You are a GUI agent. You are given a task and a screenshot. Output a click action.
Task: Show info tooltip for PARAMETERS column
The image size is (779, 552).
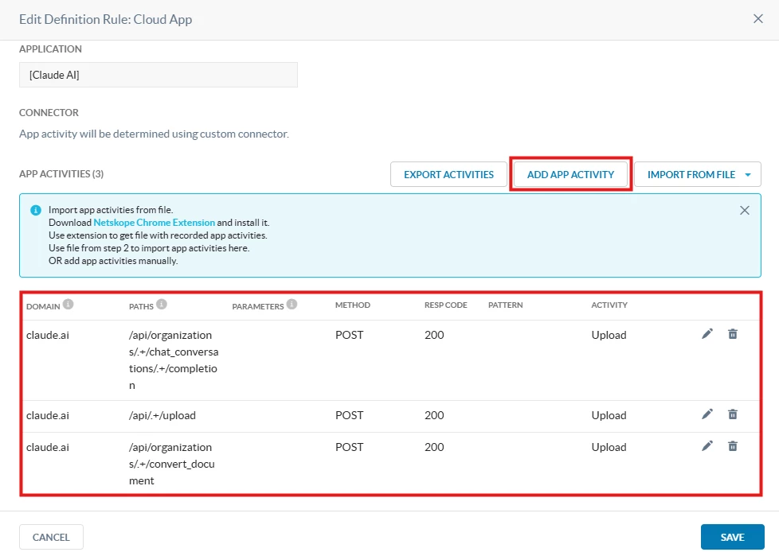292,304
